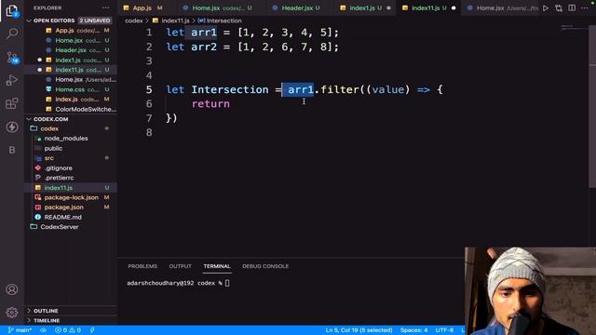Screen dimensions: 596x335
Task: Click the Ln 5, Col 19 status item
Action: pos(359,330)
